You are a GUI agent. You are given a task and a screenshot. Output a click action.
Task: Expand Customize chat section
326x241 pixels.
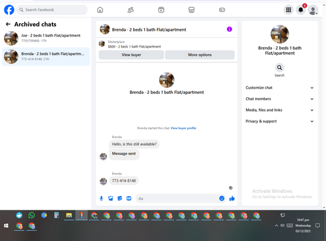pos(280,88)
